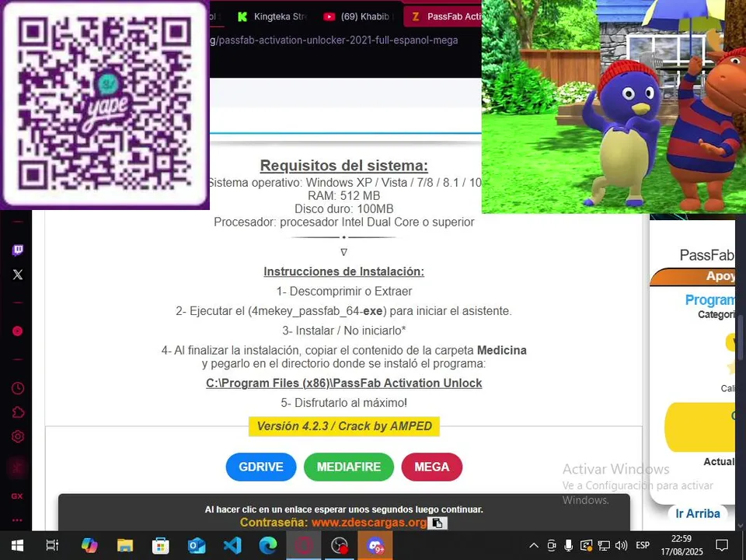The height and width of the screenshot is (560, 746).
Task: Click the 'RAM: 512 MB' line
Action: 343,196
